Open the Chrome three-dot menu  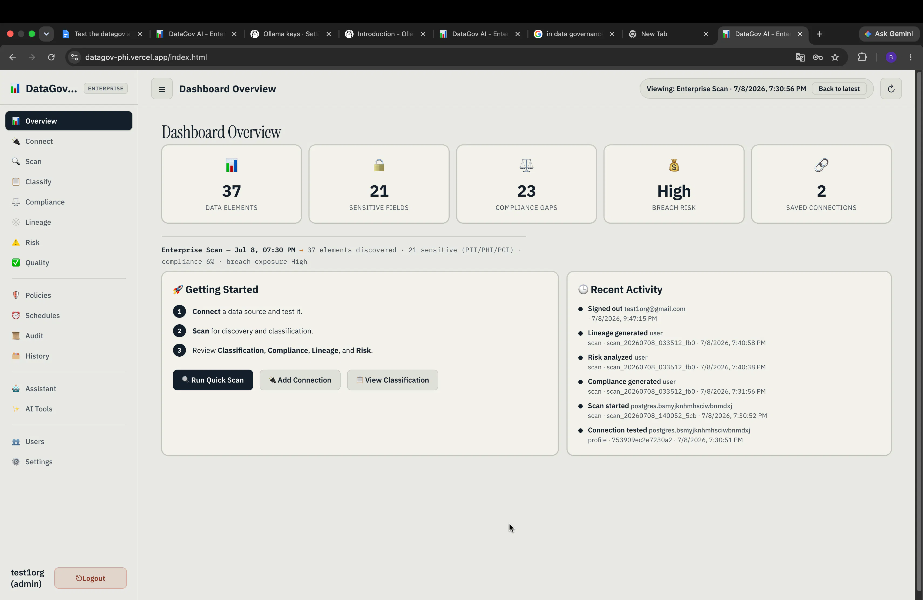pyautogui.click(x=911, y=57)
